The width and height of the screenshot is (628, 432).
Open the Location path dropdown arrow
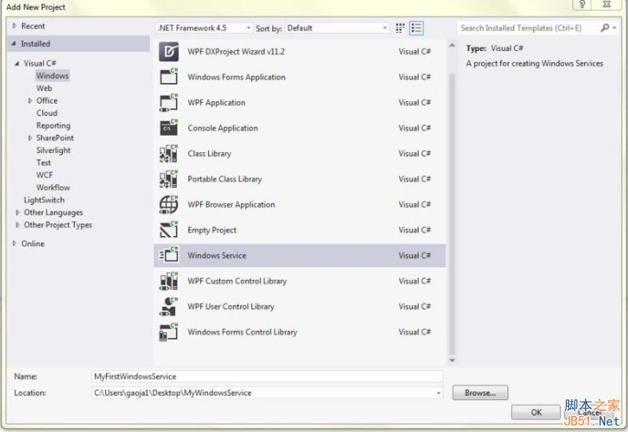pyautogui.click(x=439, y=394)
